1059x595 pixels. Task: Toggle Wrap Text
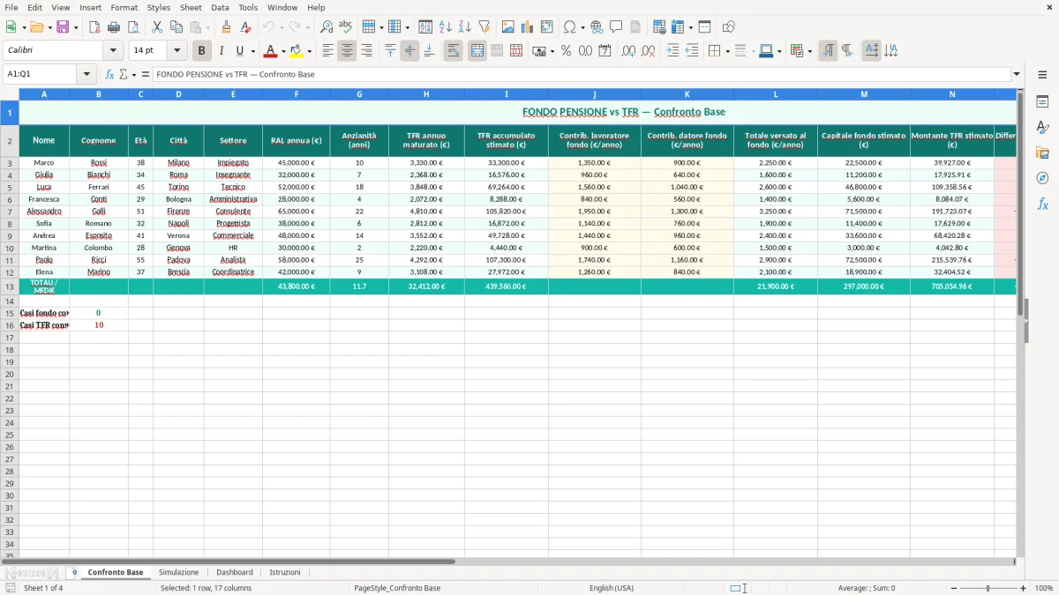(x=454, y=51)
